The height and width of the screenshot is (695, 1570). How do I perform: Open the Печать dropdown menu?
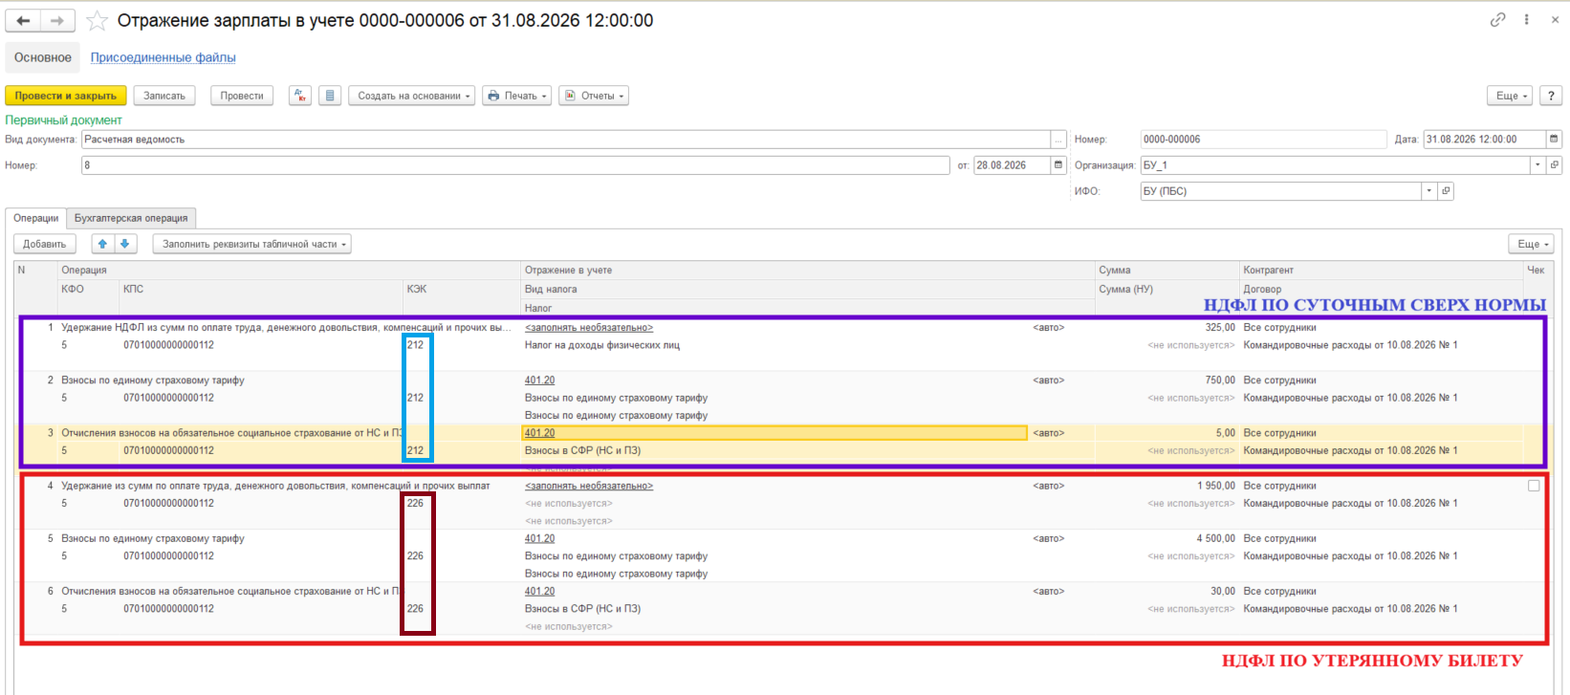click(517, 96)
